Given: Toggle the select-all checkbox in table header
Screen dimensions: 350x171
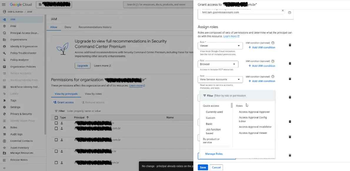Looking at the screenshot, I should point(56,117).
